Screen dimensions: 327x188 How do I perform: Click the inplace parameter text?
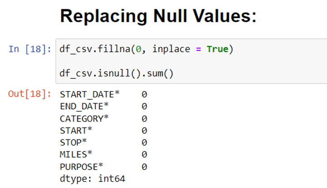171,49
